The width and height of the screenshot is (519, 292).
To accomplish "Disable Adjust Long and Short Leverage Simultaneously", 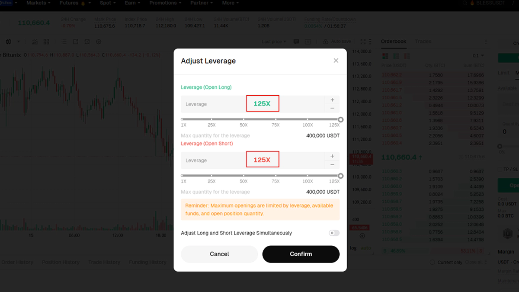I will 333,233.
